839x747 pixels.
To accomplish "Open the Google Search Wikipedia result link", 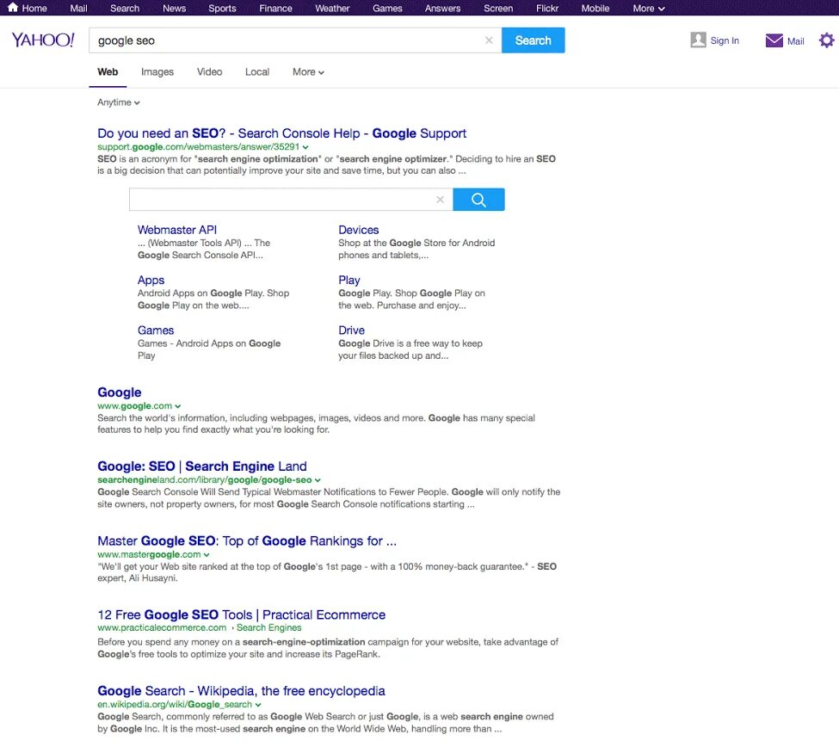I will point(241,691).
